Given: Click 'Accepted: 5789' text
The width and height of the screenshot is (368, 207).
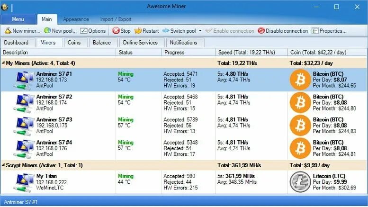Looking at the screenshot, I should pos(181,119).
